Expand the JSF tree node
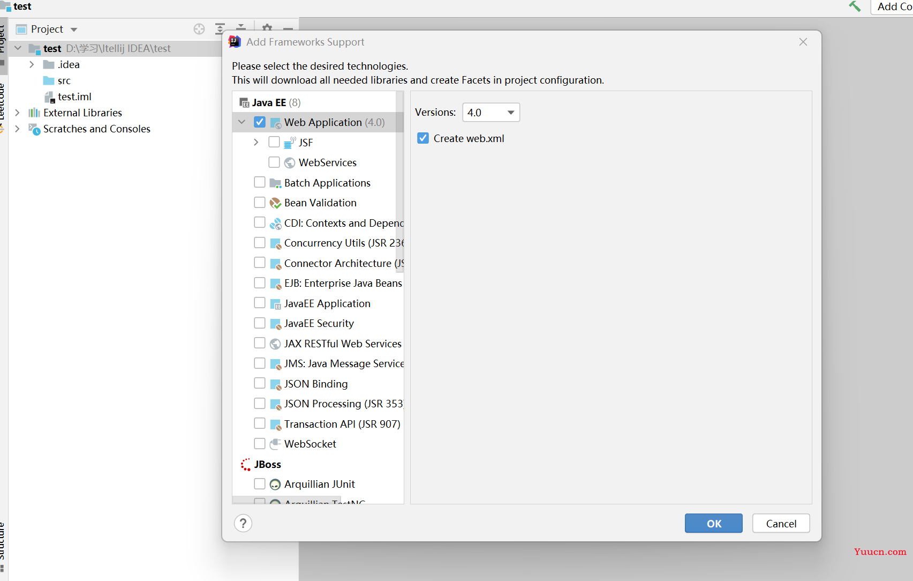913x581 pixels. point(256,142)
